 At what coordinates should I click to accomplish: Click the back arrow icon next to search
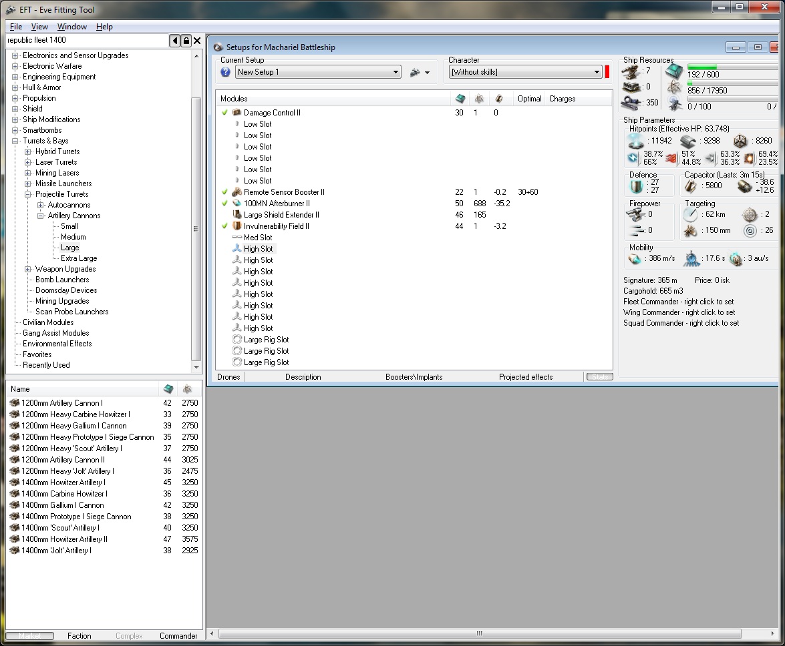click(x=175, y=41)
